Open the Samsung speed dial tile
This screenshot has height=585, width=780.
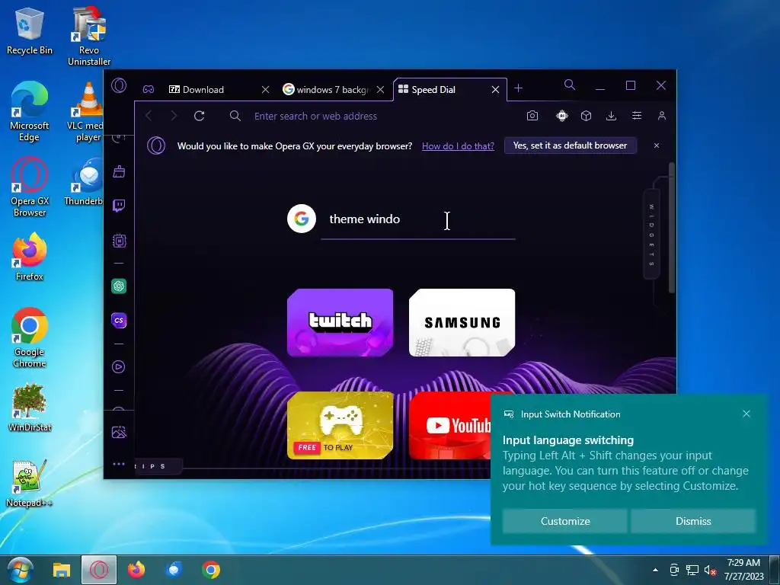462,322
